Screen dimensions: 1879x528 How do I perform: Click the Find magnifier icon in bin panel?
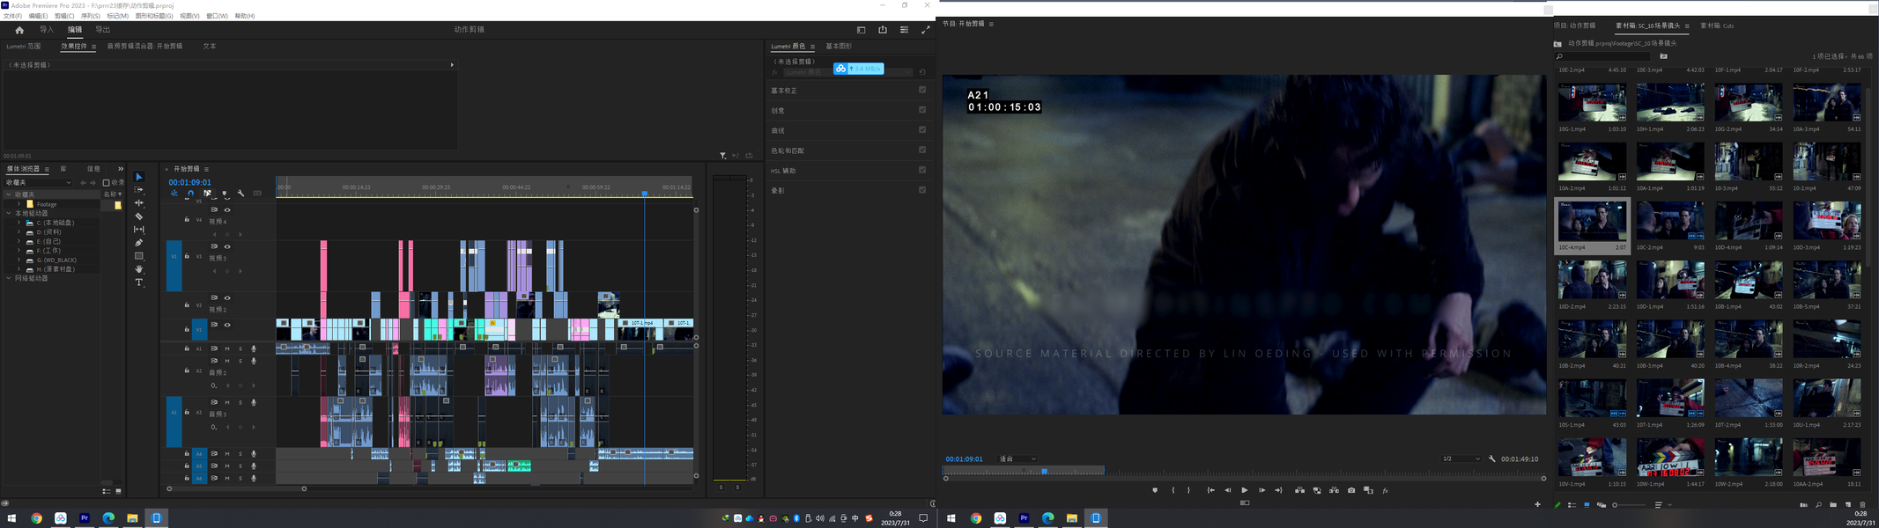(1818, 504)
